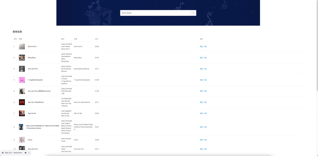Click duration 03:48 in first row
This screenshot has height=156, width=318.
[97, 46]
